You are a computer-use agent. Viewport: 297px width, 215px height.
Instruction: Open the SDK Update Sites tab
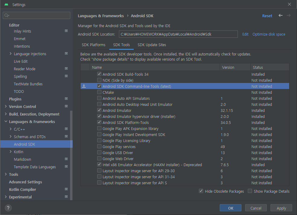click(152, 45)
